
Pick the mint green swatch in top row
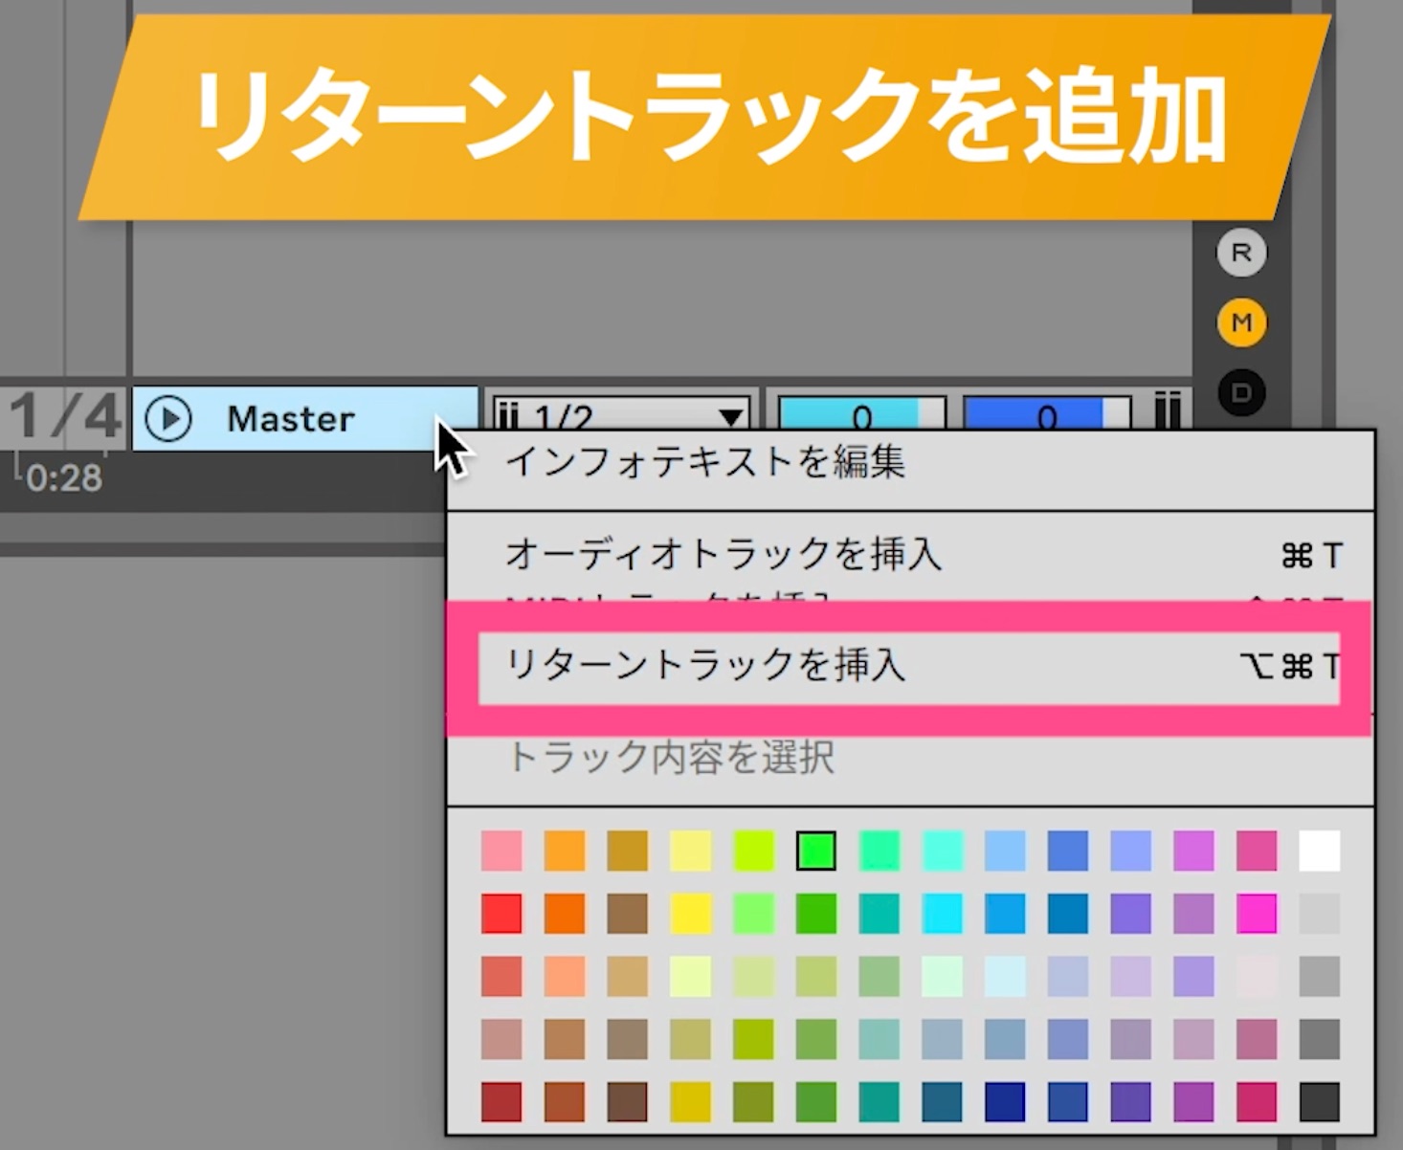pos(879,851)
